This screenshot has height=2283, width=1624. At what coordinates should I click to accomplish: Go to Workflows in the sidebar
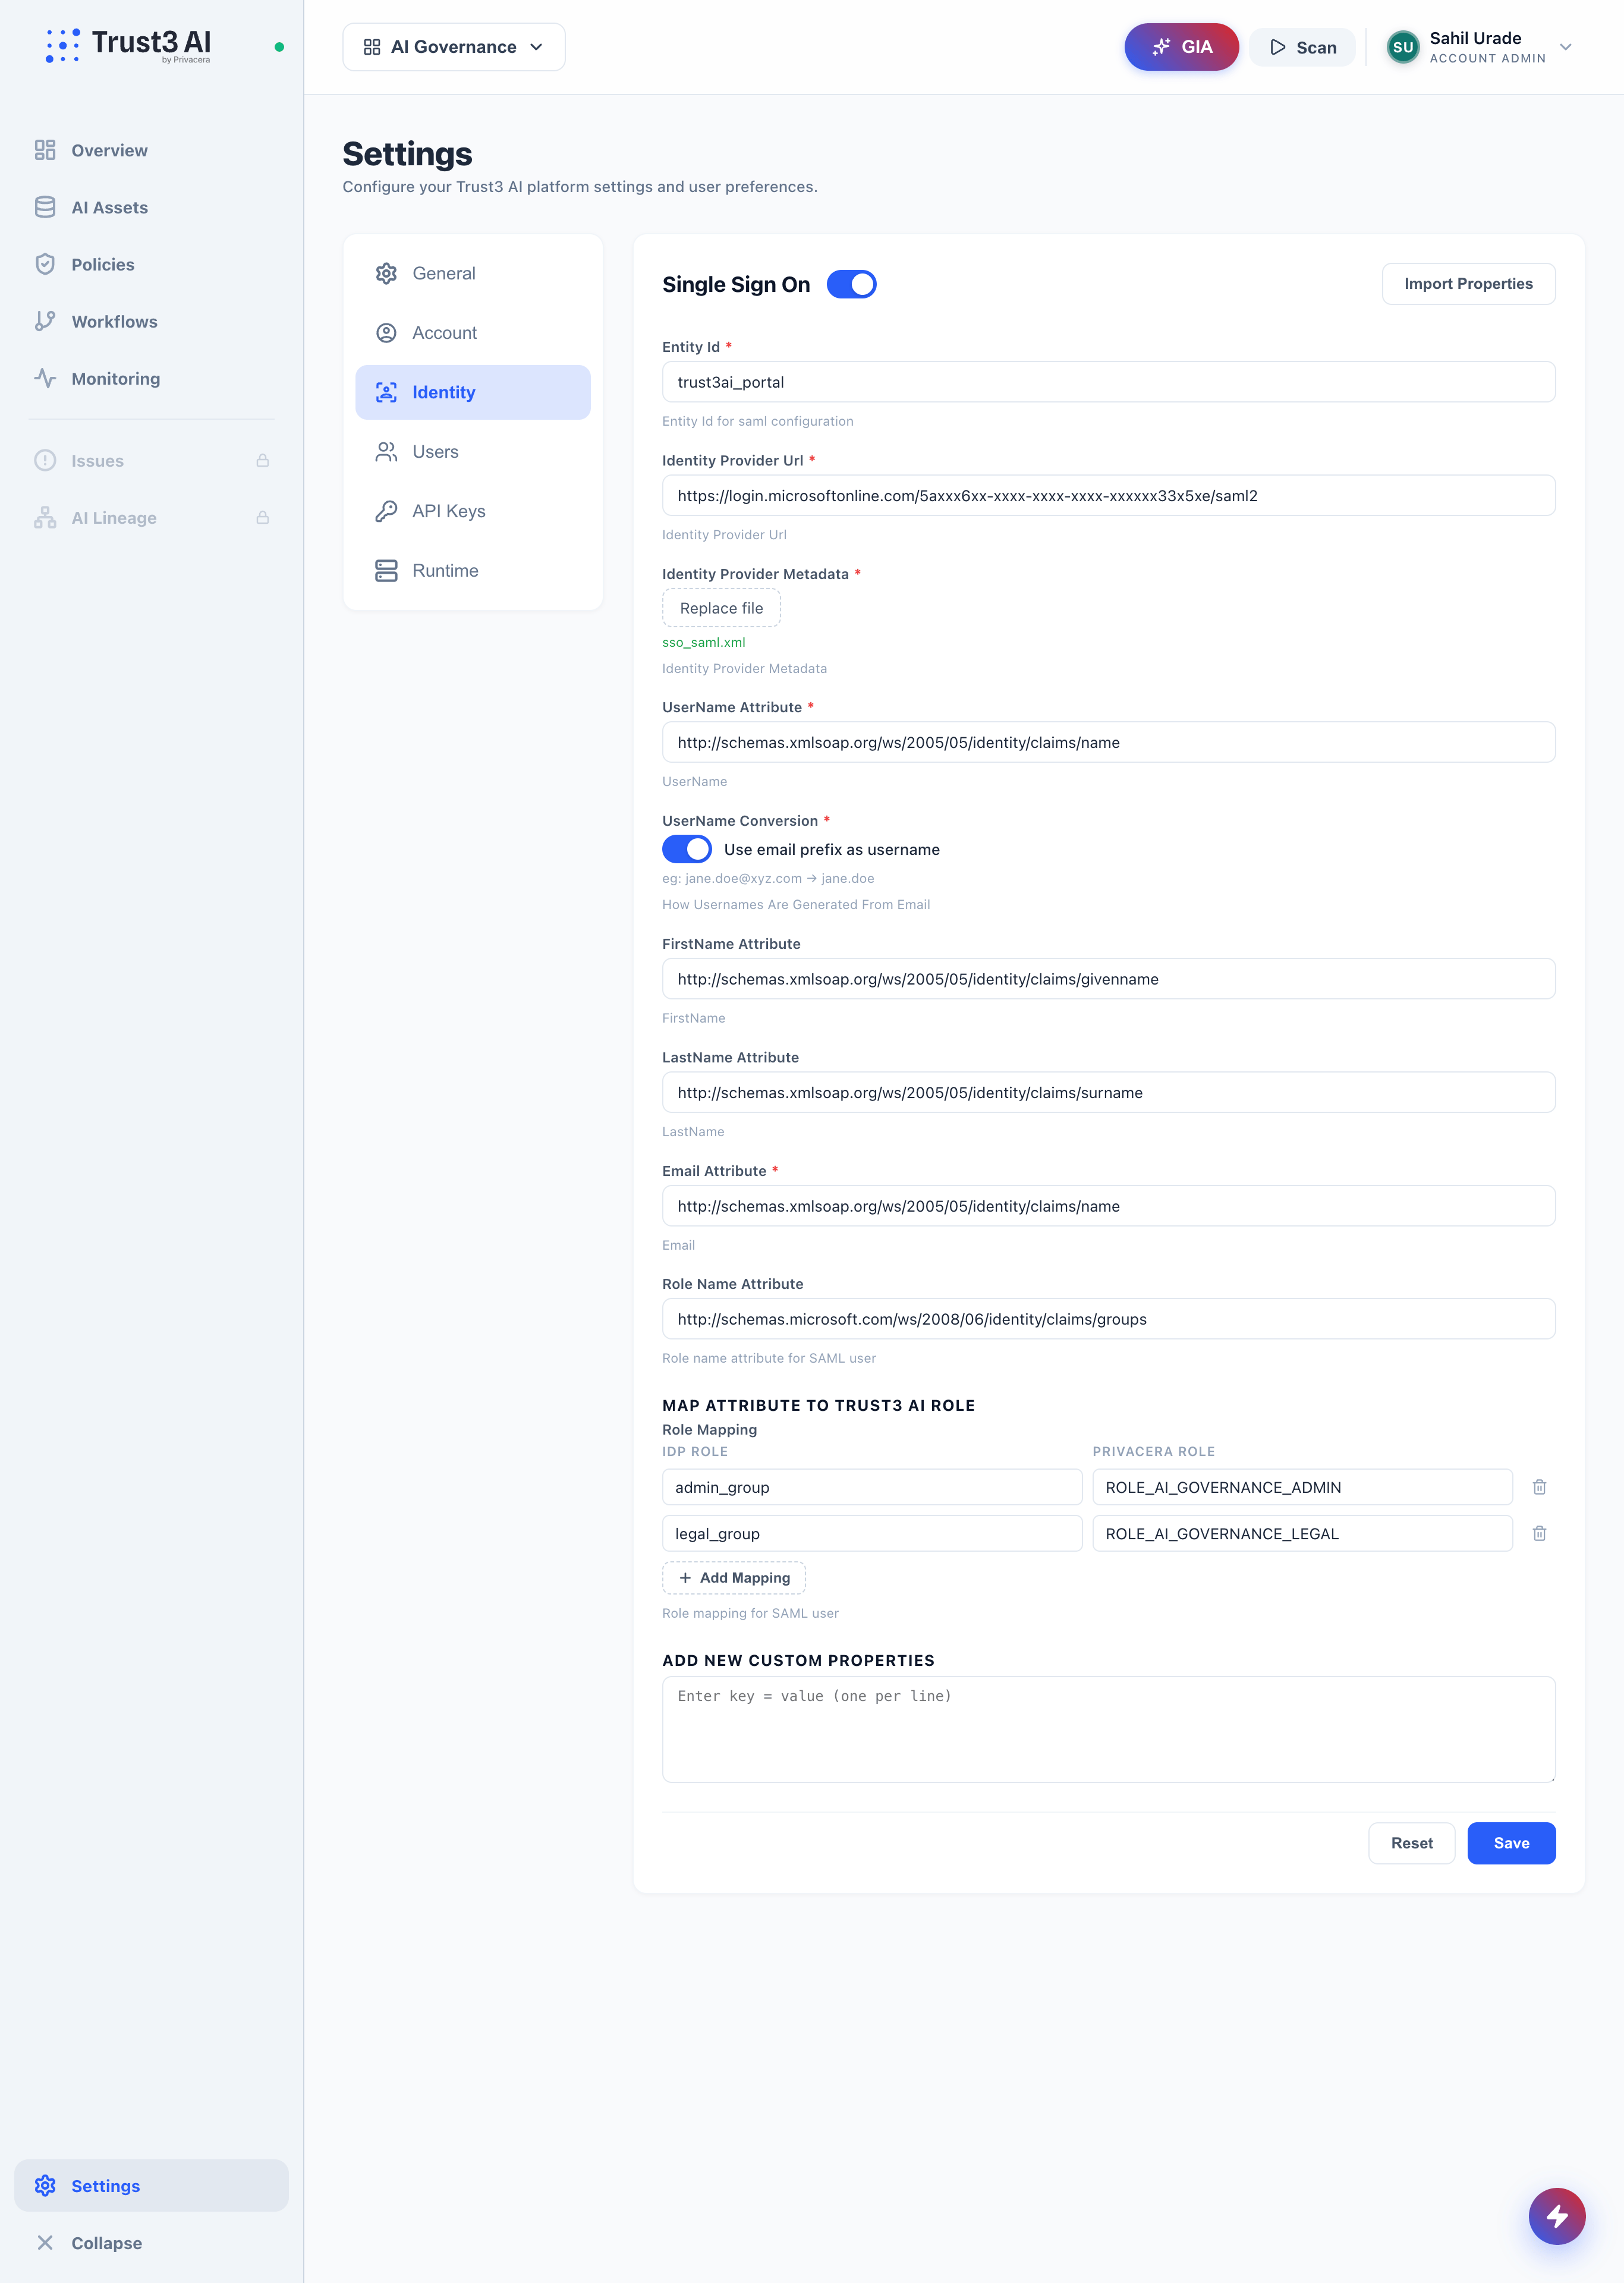point(151,321)
